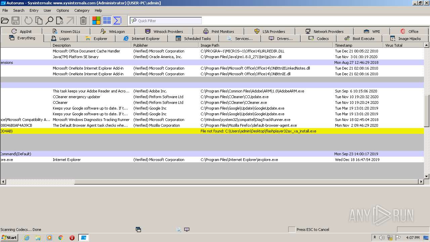This screenshot has width=430, height=242.
Task: Refresh the autoruns scan
Action: [x=29, y=21]
